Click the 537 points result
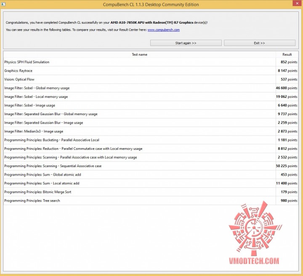The image size is (303, 276). pos(289,79)
